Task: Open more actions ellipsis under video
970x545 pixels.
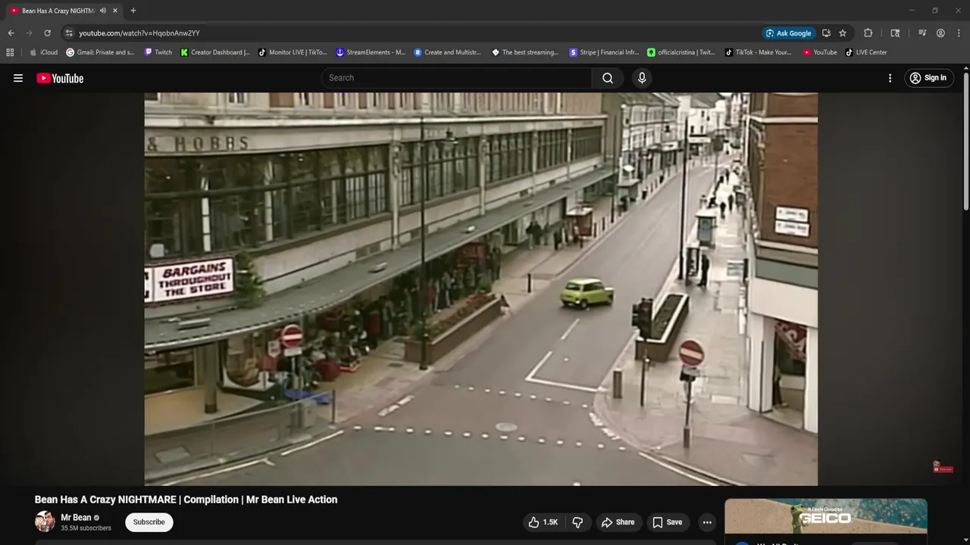Action: pos(707,522)
